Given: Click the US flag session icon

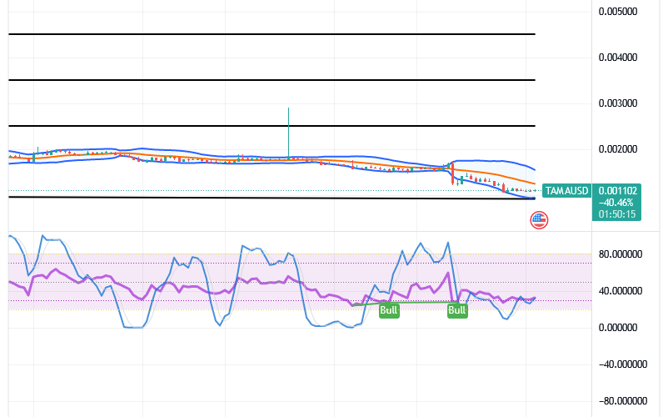Looking at the screenshot, I should point(539,220).
